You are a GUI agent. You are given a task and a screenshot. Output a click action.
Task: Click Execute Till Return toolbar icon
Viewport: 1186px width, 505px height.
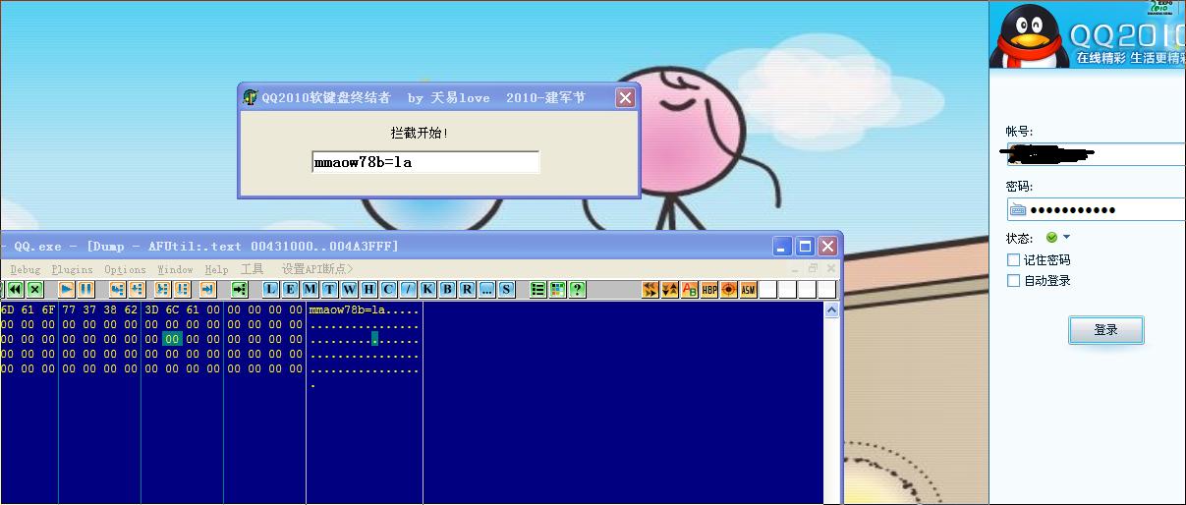tap(207, 289)
